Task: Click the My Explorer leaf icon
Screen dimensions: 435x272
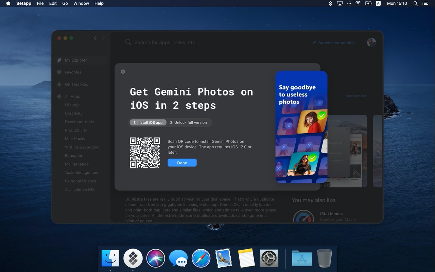Action: pos(59,60)
